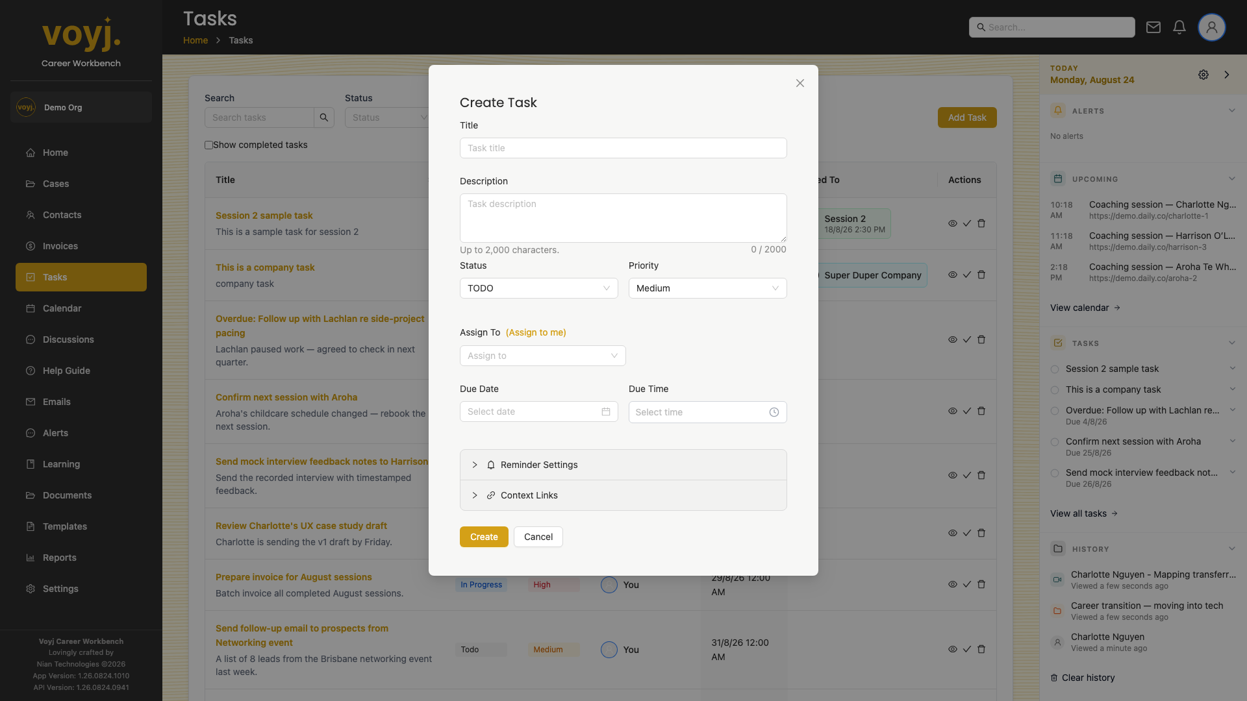Screen dimensions: 1247x701
Task: Check off Session 2 sample task in sidebar
Action: (1055, 369)
